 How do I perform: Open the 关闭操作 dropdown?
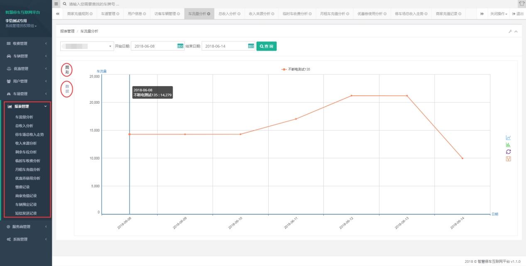click(x=499, y=14)
